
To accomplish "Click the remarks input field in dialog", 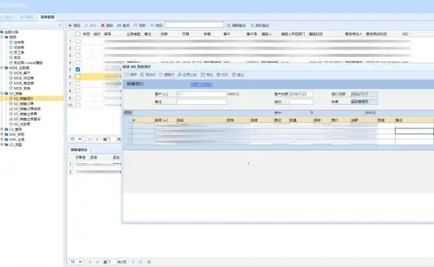I will [x=201, y=102].
